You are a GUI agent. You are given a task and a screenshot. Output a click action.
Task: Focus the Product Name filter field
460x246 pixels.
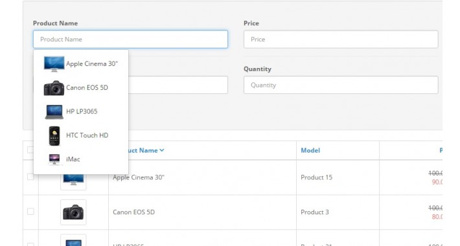pyautogui.click(x=130, y=39)
